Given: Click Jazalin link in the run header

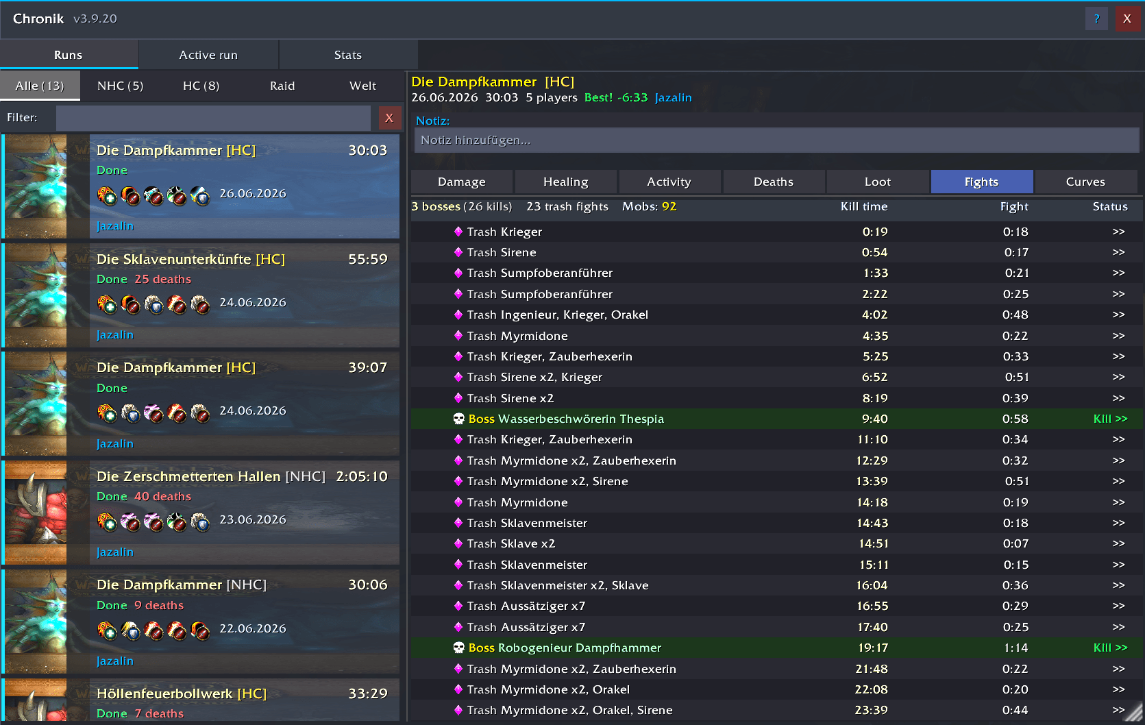Looking at the screenshot, I should (674, 97).
